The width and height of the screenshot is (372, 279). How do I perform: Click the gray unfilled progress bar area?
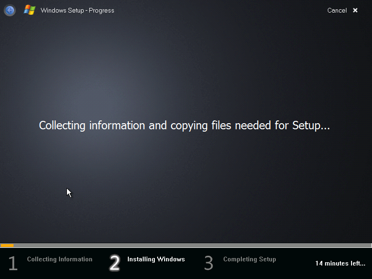tap(193, 246)
